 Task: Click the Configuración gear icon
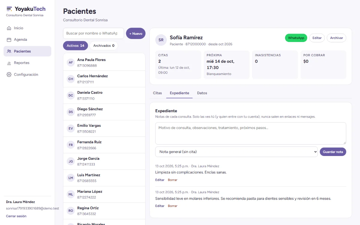(9, 74)
